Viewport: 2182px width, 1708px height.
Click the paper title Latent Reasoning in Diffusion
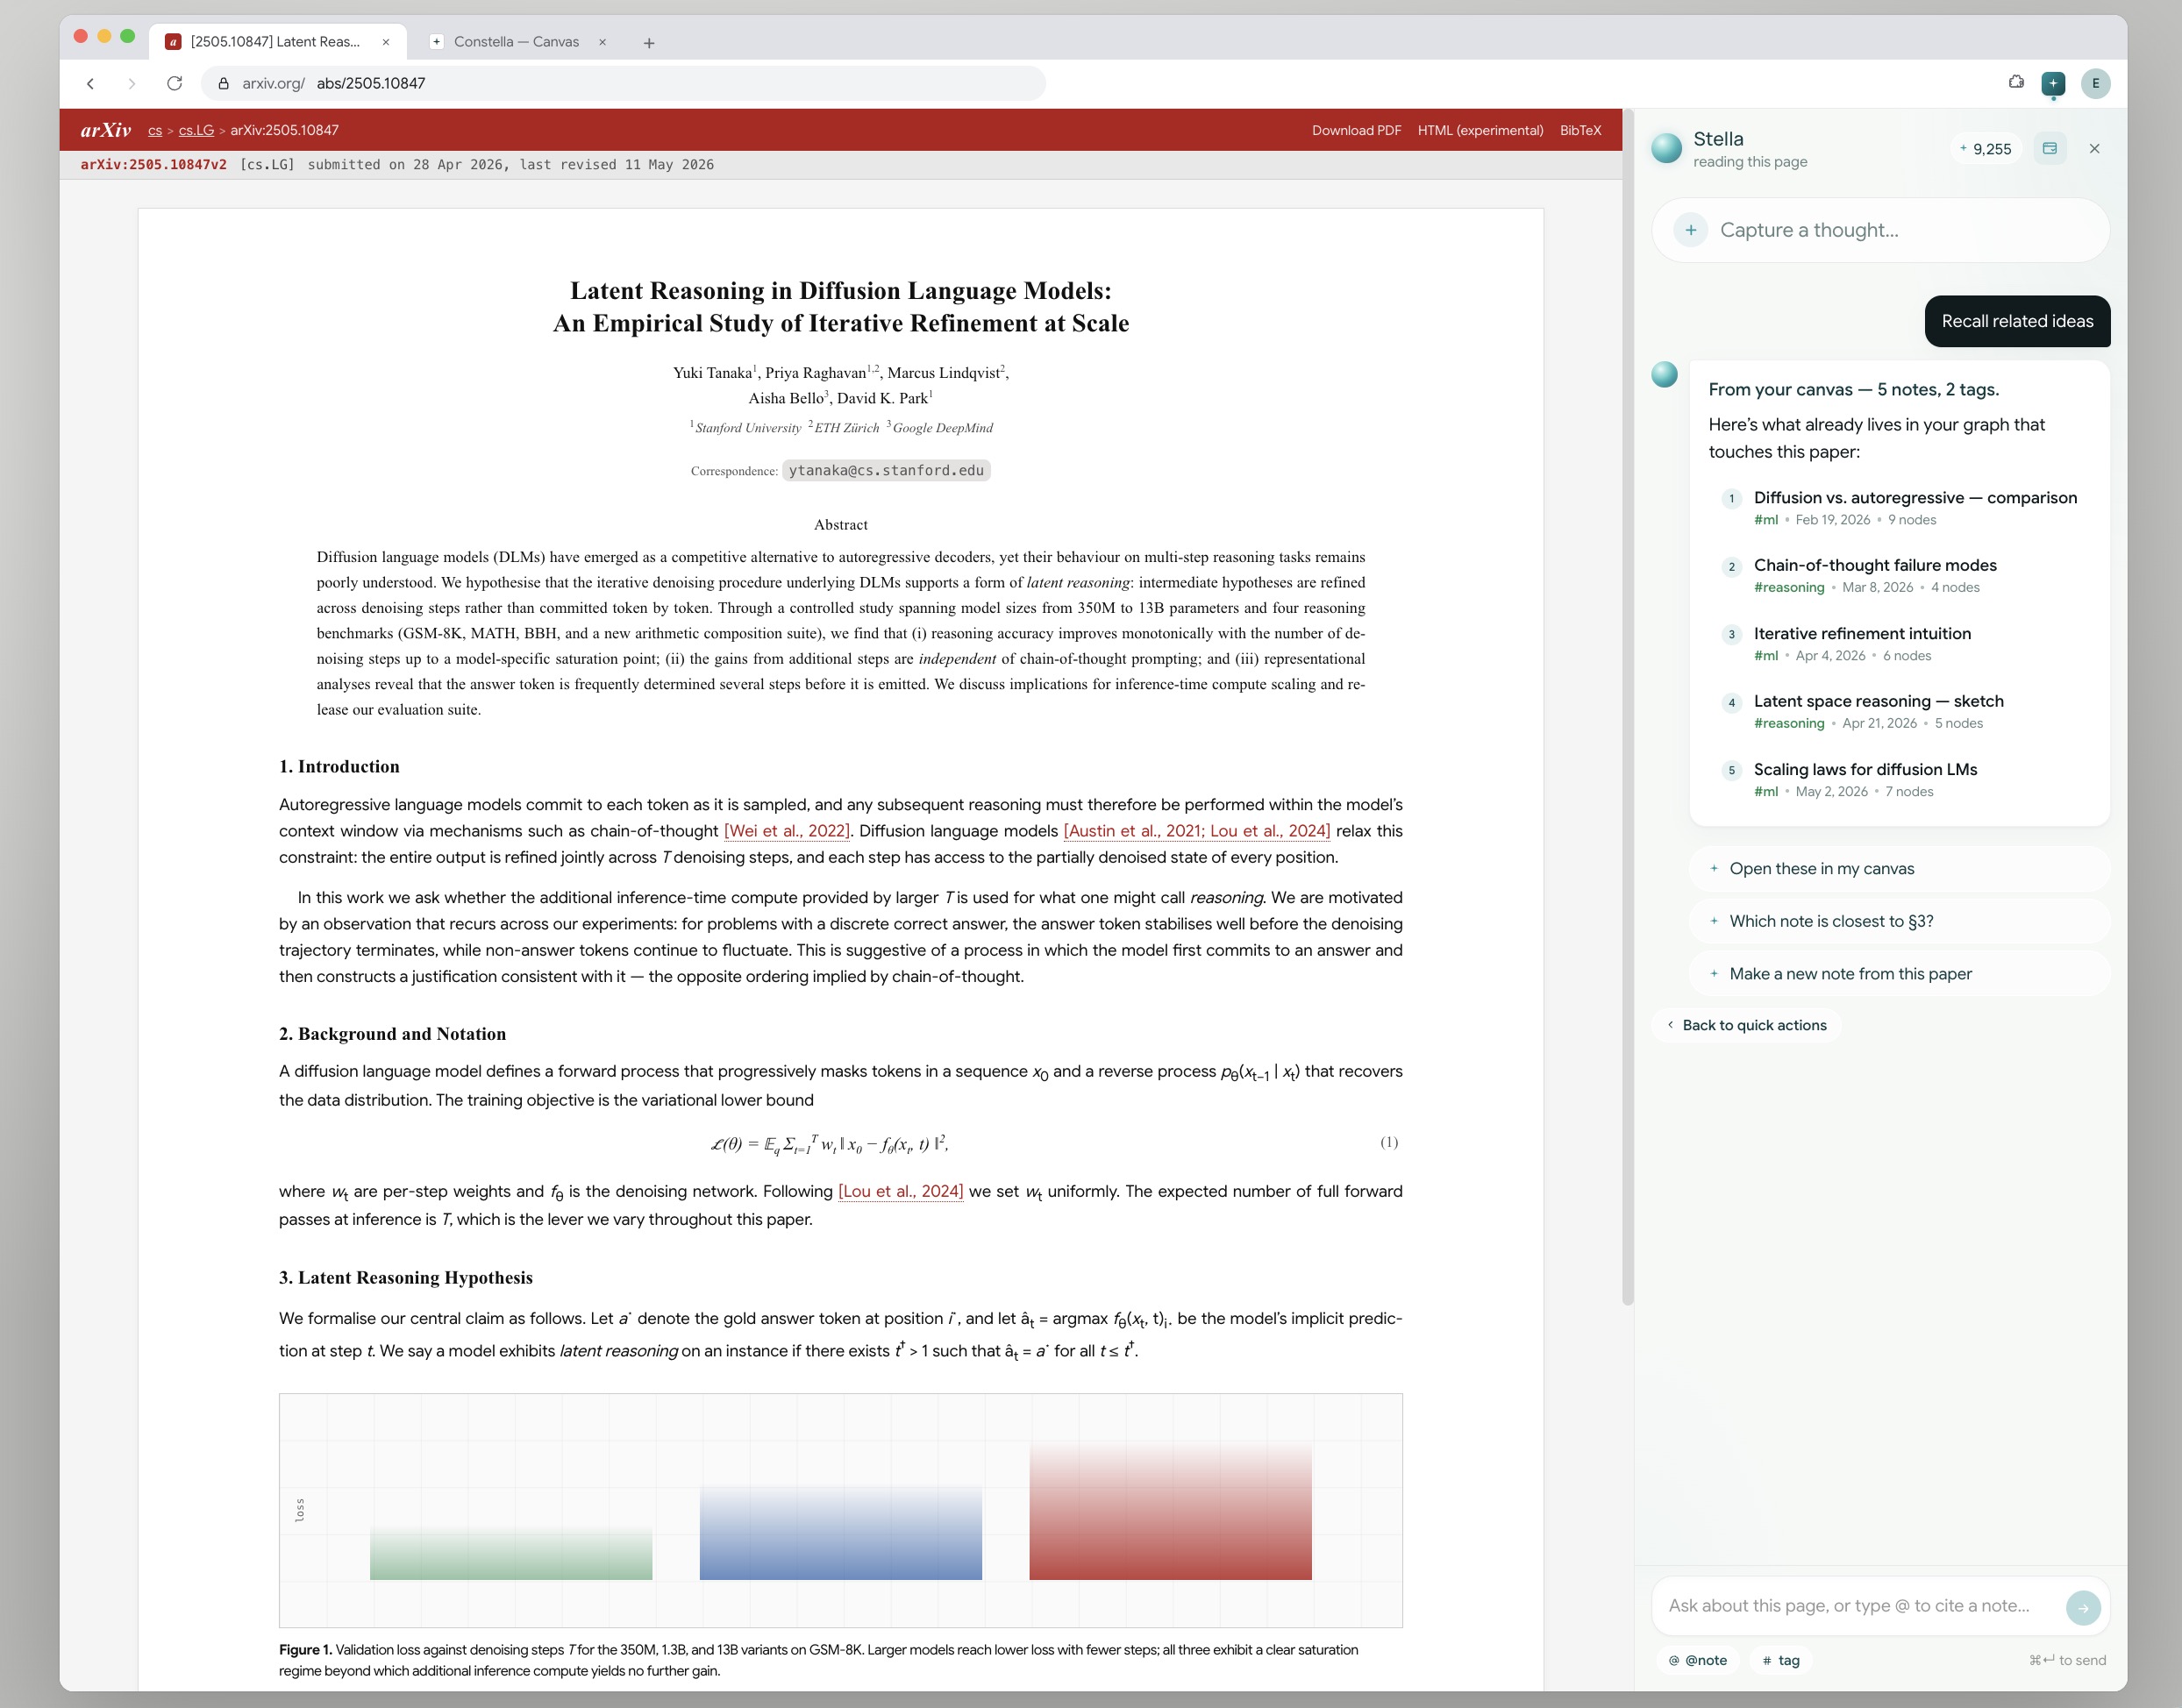click(841, 307)
